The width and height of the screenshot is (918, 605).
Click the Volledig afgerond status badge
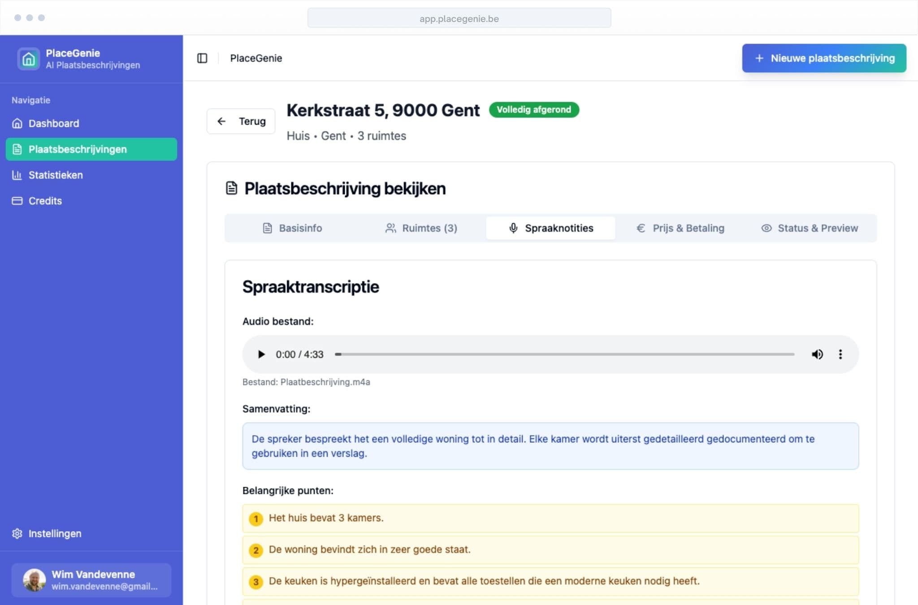click(x=533, y=110)
